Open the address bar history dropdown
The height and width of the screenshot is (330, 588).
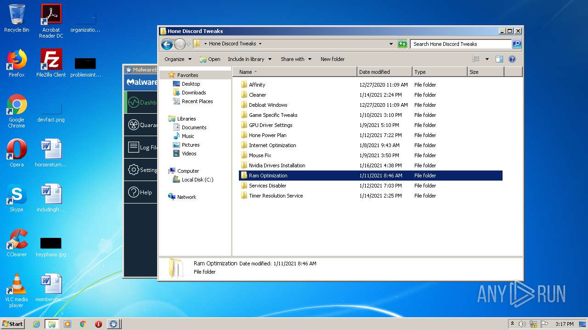(x=391, y=44)
